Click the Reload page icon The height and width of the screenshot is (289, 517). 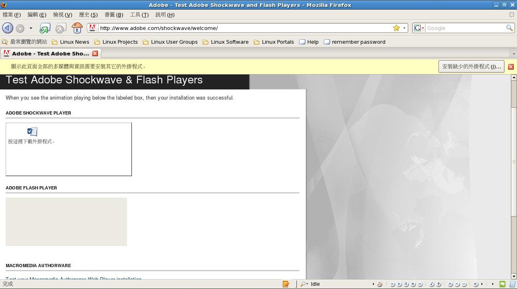[x=44, y=28]
